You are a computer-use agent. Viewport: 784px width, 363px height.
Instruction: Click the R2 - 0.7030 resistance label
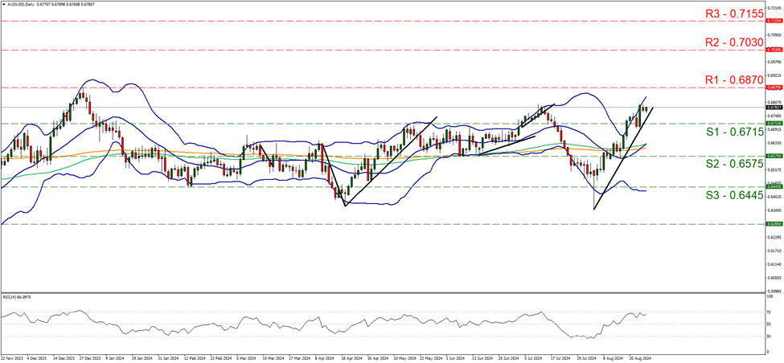tap(734, 43)
